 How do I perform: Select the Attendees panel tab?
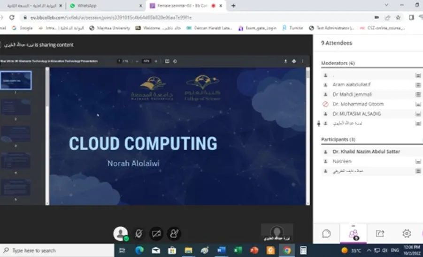[354, 234]
